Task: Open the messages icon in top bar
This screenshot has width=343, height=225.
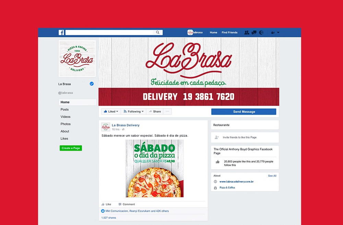Action: (x=254, y=32)
